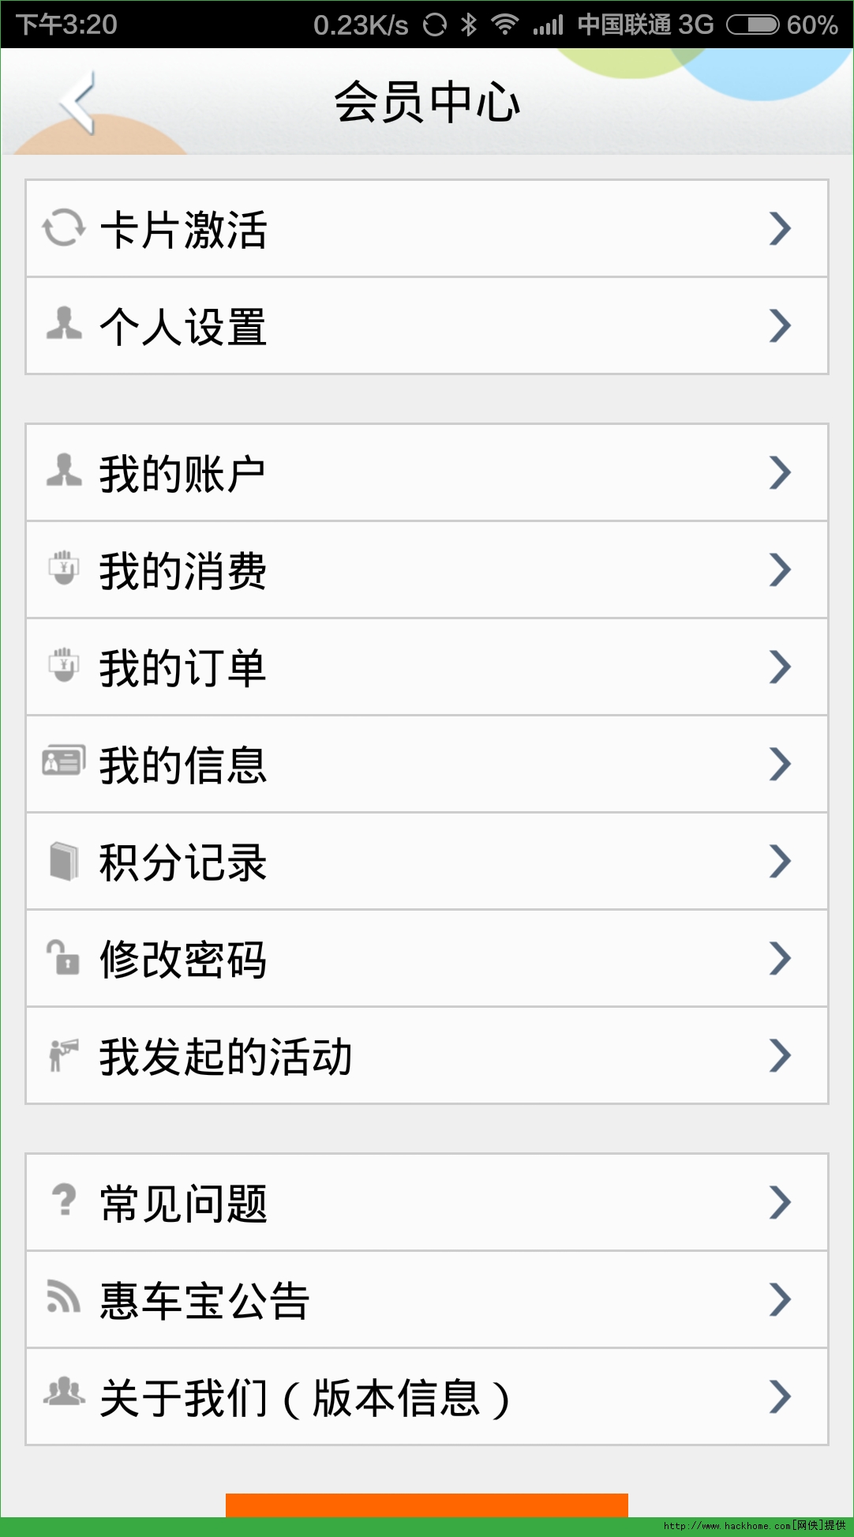The height and width of the screenshot is (1537, 854).
Task: Open 我的订单 via its chevron arrow
Action: point(780,667)
